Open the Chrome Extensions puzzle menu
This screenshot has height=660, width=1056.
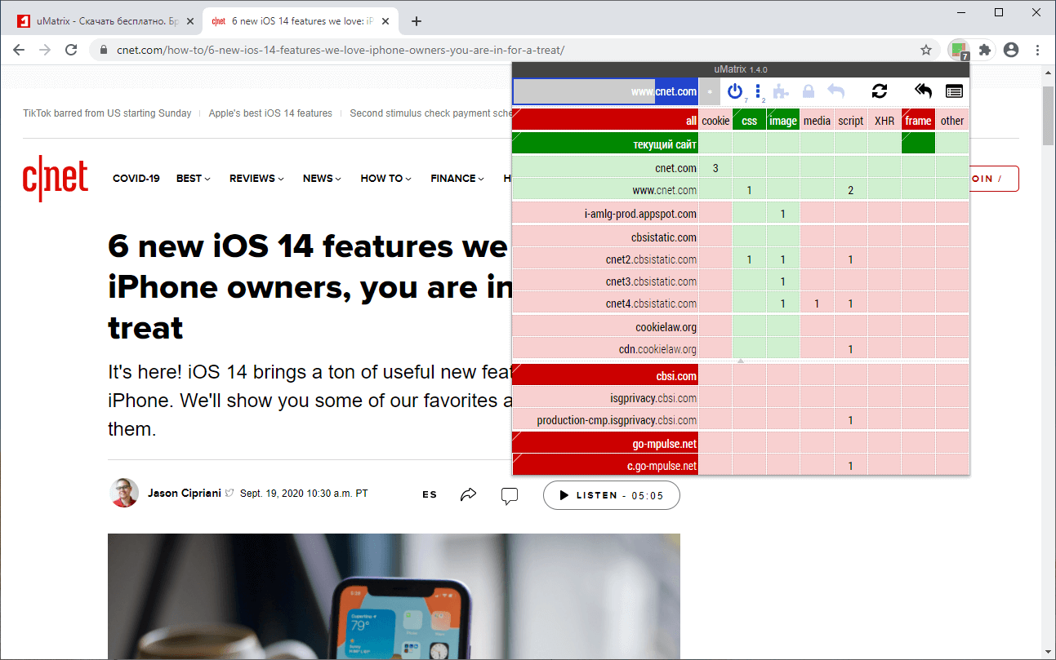click(x=985, y=50)
